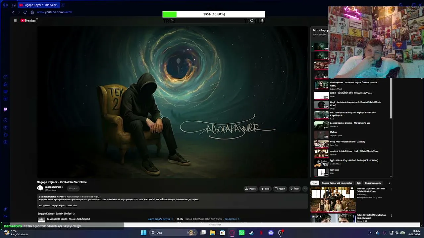
Task: Play Eypio & Burak King Günah Benim
Action: [x=351, y=163]
